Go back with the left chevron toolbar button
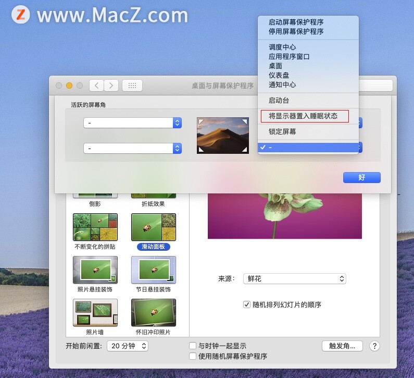Viewport: 414px width, 378px height. point(97,86)
